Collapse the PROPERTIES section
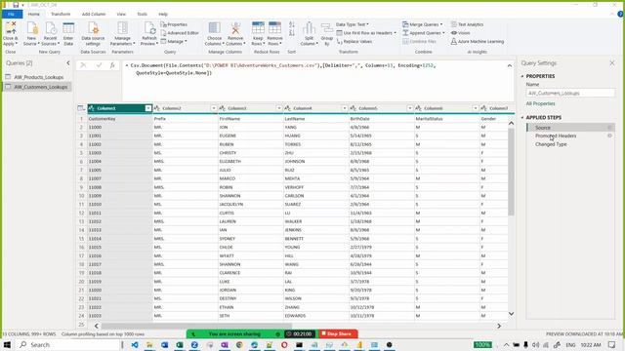This screenshot has height=351, width=625. click(x=522, y=76)
